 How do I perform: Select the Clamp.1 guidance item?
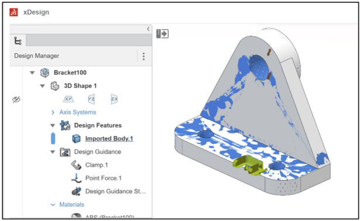click(x=97, y=165)
